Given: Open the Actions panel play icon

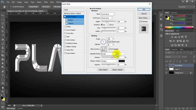Looking at the screenshot, I should click(161, 19).
